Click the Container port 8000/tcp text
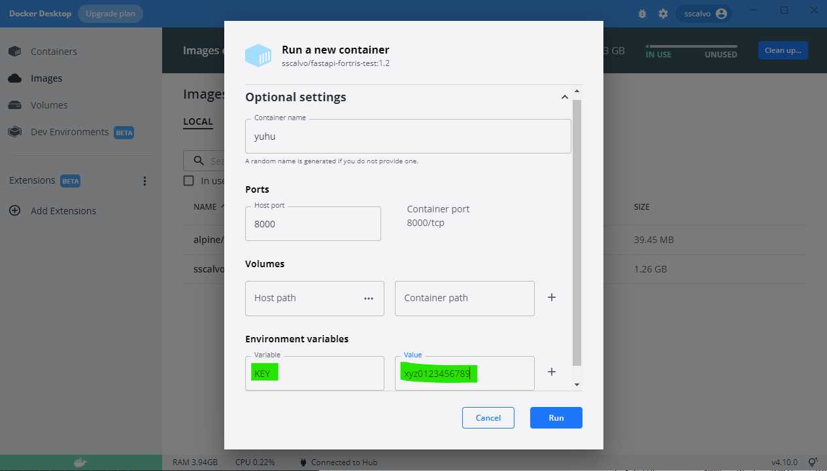This screenshot has width=827, height=471. pos(439,216)
